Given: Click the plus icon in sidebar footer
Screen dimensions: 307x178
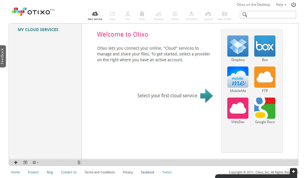Looking at the screenshot, I should point(16,163).
